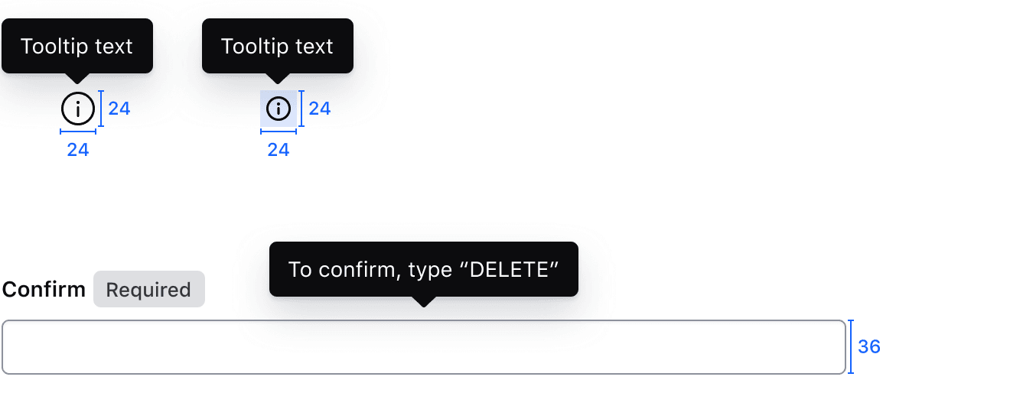Click the horizontal measurement bar under the highlighted info icon

click(x=279, y=132)
